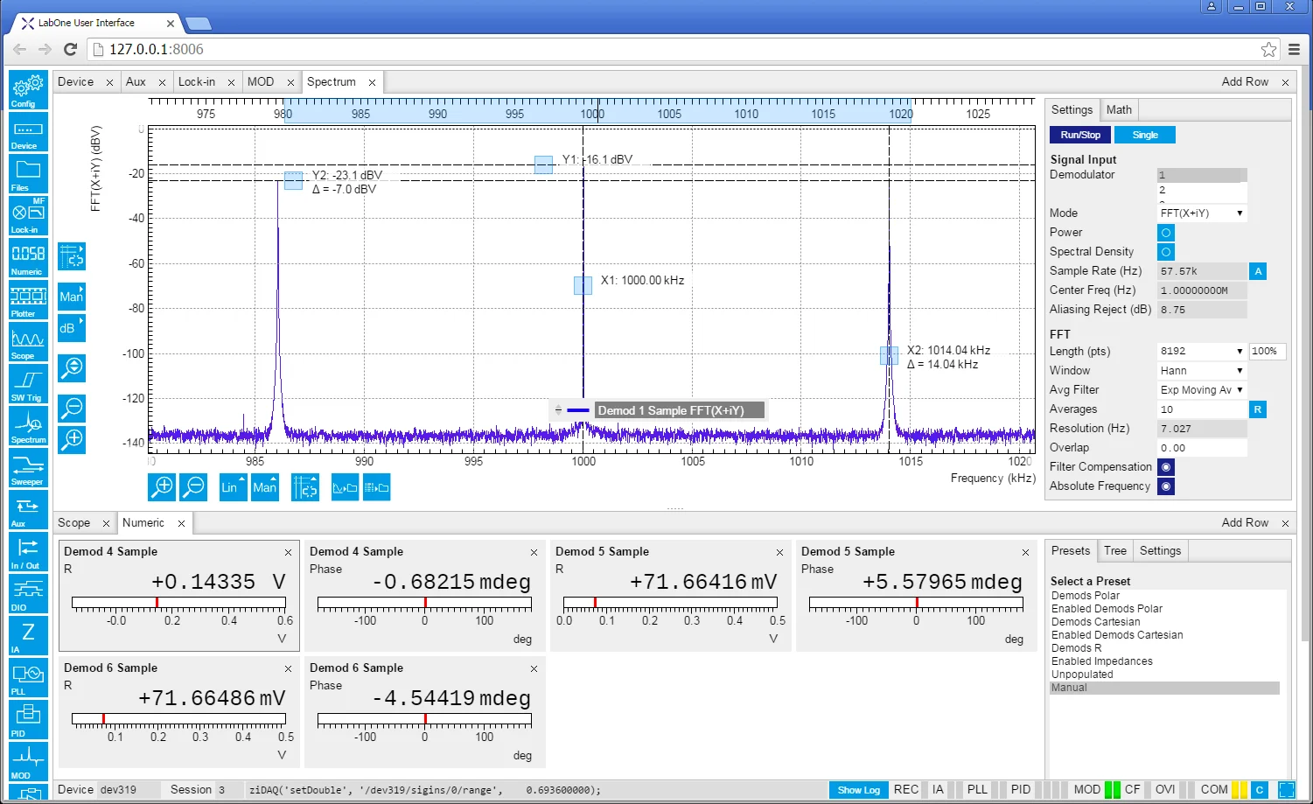Open the Scope sidebar icon
Viewport: 1313px width, 804px height.
coord(28,342)
